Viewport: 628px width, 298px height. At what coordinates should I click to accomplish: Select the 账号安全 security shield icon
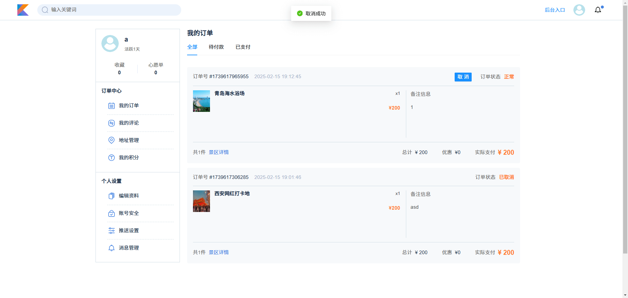pos(111,213)
